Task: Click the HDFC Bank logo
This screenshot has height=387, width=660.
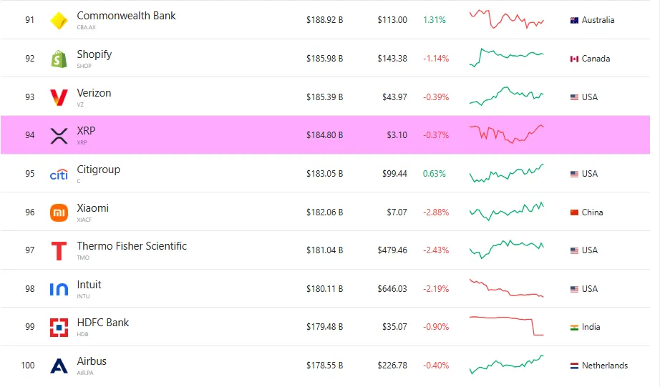Action: point(59,328)
